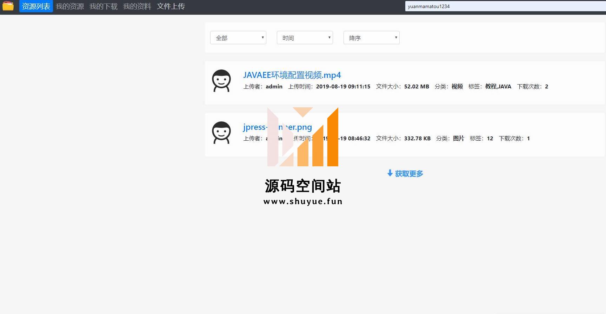The width and height of the screenshot is (606, 314).
Task: Open the 我的资料 tab
Action: (137, 6)
